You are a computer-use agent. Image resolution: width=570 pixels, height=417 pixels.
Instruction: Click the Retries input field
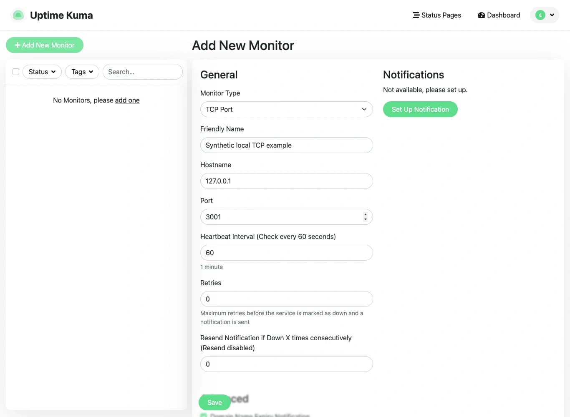(x=287, y=299)
